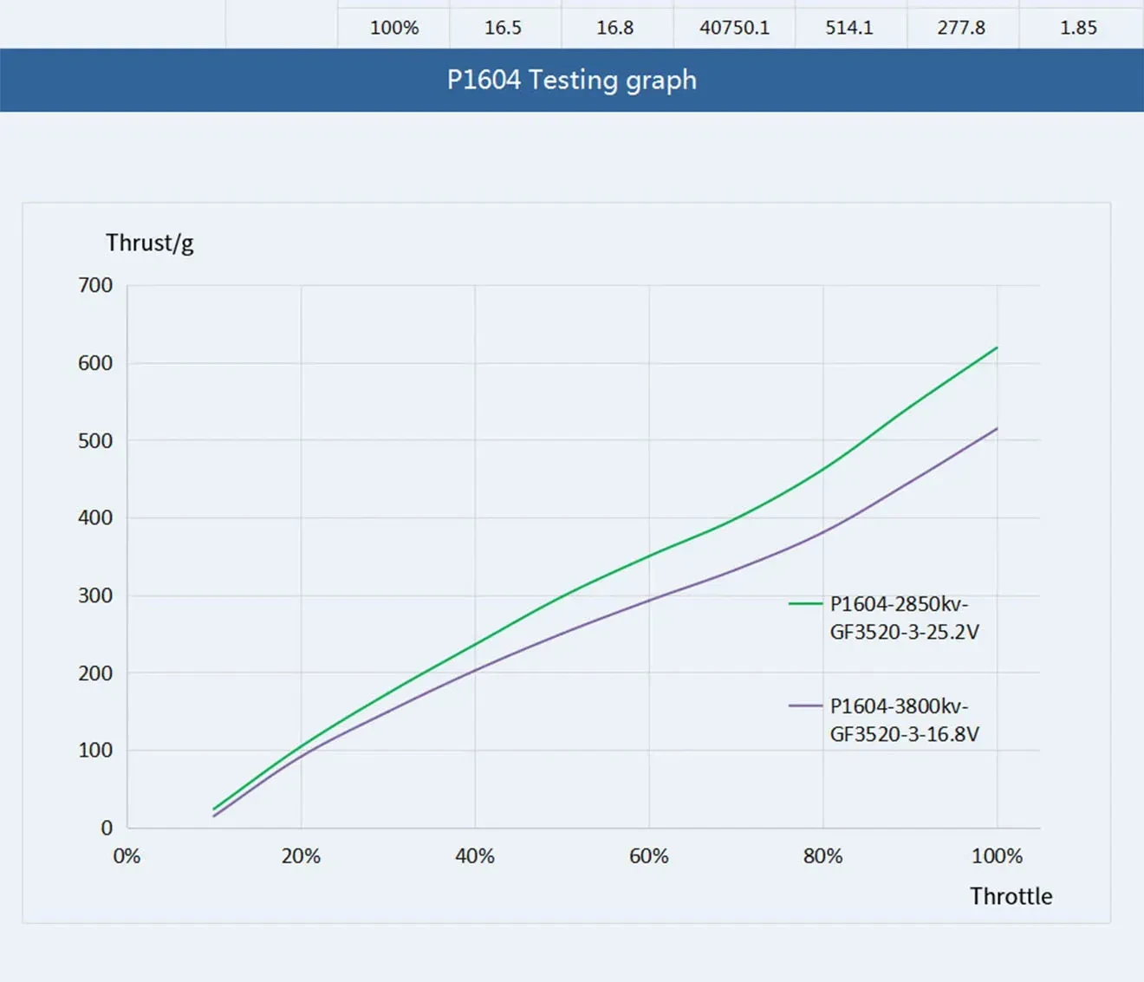Click the green curve's endpoint at 100% throttle
The width and height of the screenshot is (1144, 982).
click(997, 348)
